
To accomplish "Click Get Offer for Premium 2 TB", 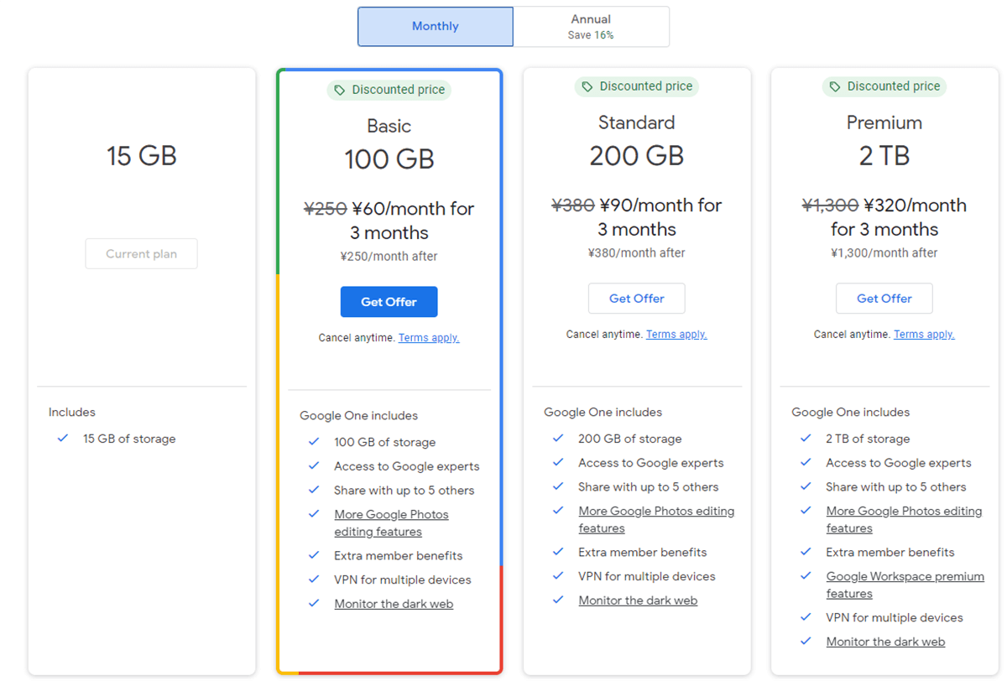I will coord(884,299).
